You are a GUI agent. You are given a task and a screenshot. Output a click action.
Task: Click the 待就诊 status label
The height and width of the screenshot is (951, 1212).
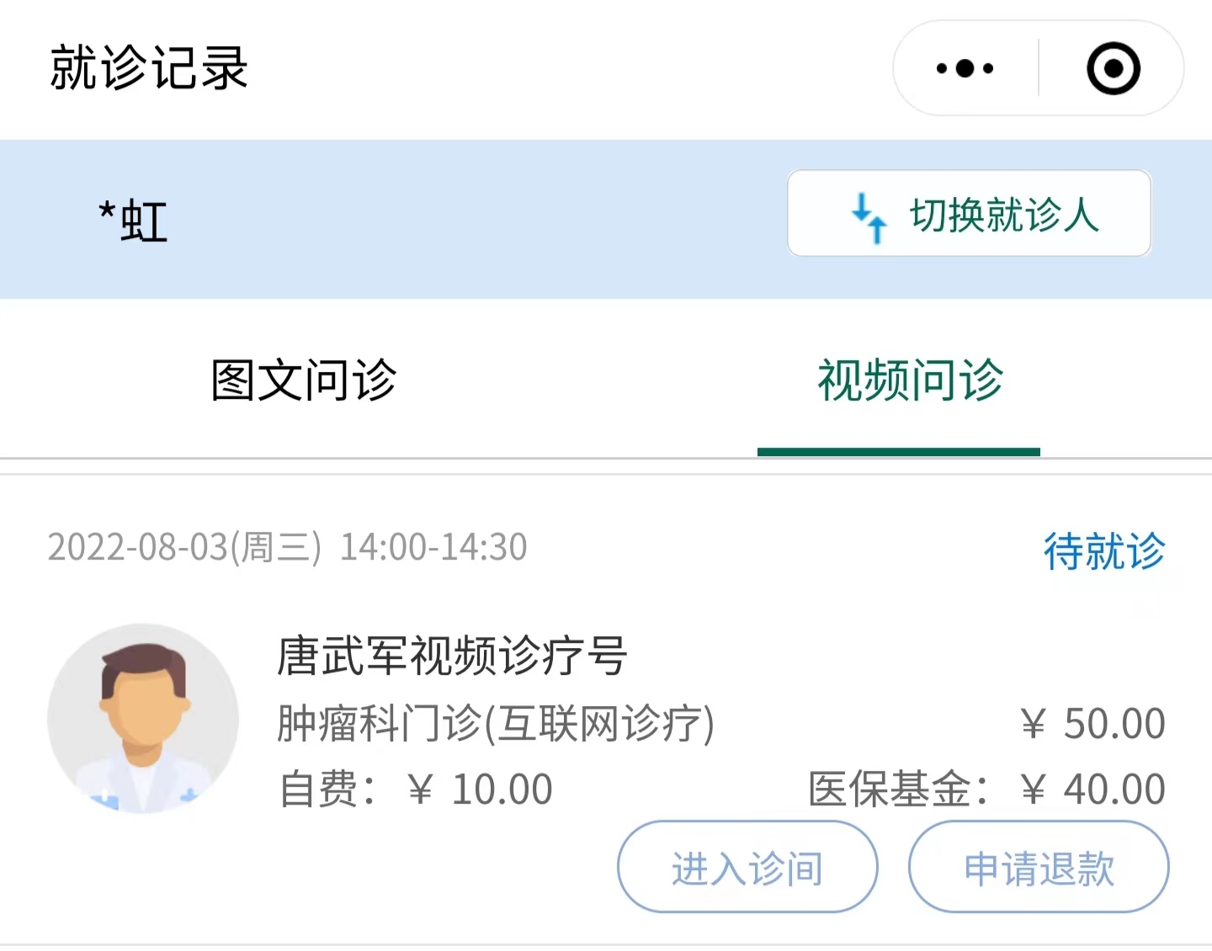pos(1103,551)
